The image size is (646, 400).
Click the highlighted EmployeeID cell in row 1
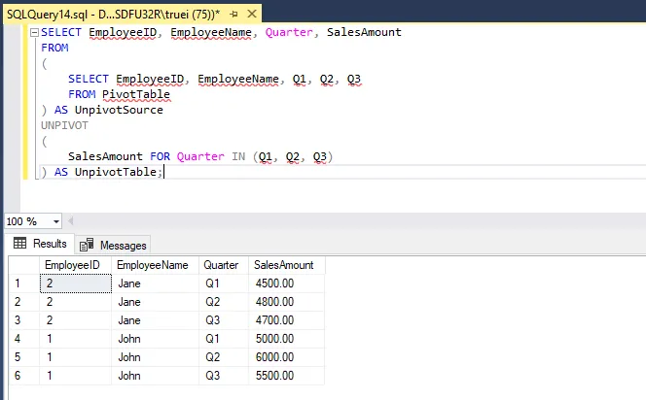coord(75,283)
